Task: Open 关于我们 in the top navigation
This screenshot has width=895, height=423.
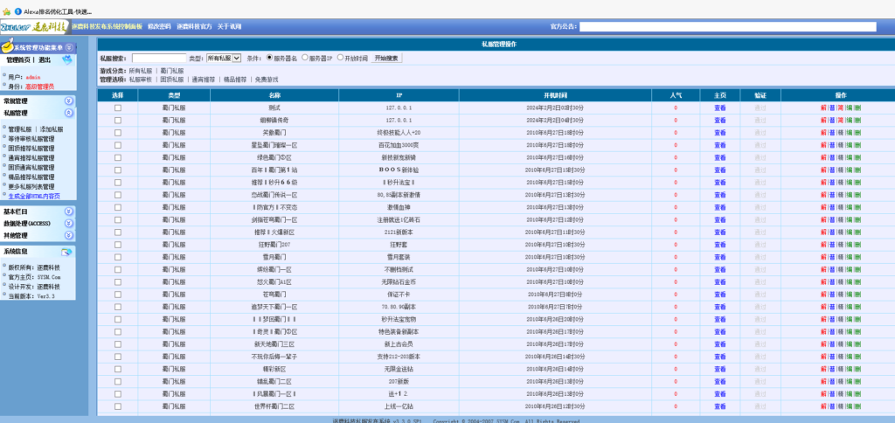Action: pyautogui.click(x=230, y=27)
